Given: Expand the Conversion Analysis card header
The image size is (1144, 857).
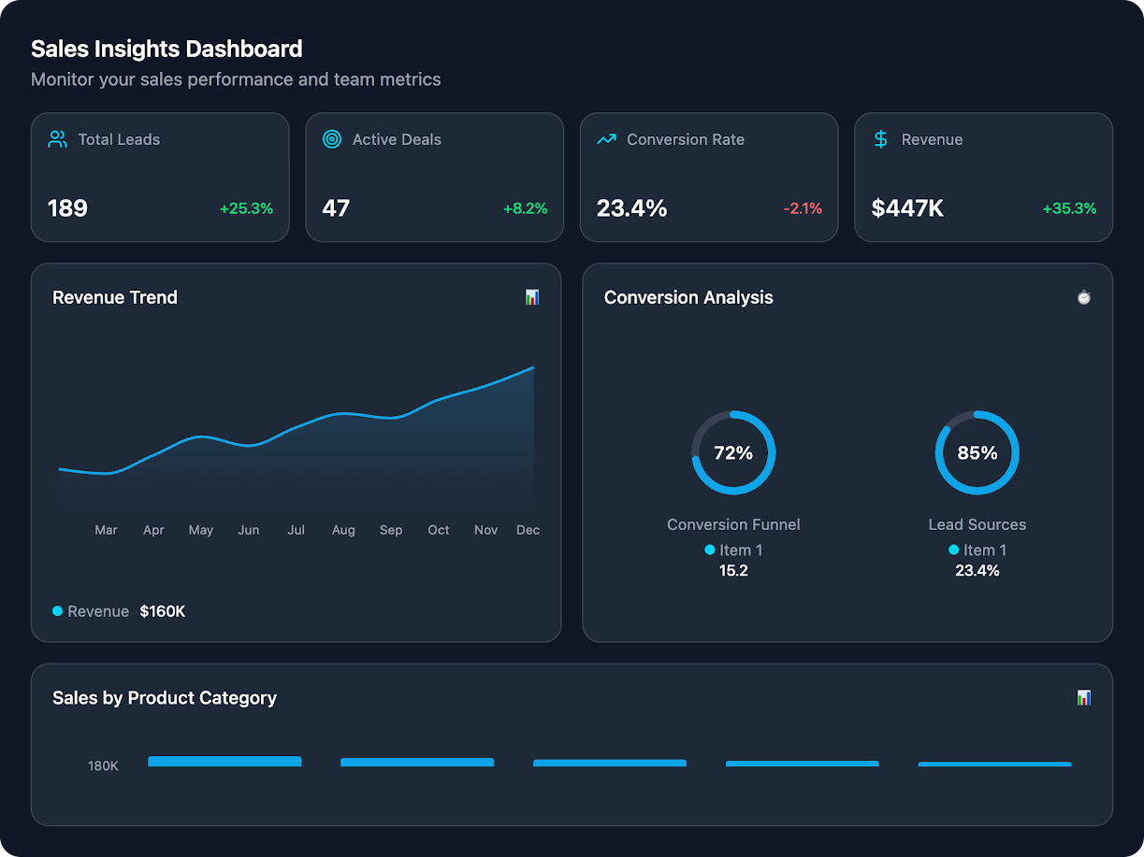Looking at the screenshot, I should pos(688,297).
